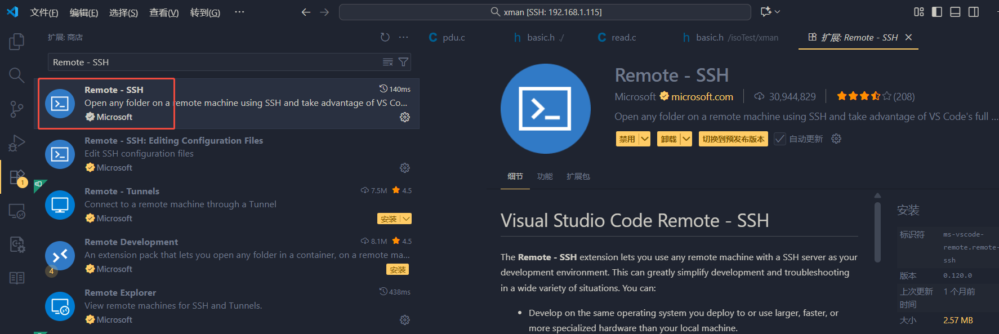The image size is (999, 334).
Task: Show more menu bar items
Action: pos(239,12)
